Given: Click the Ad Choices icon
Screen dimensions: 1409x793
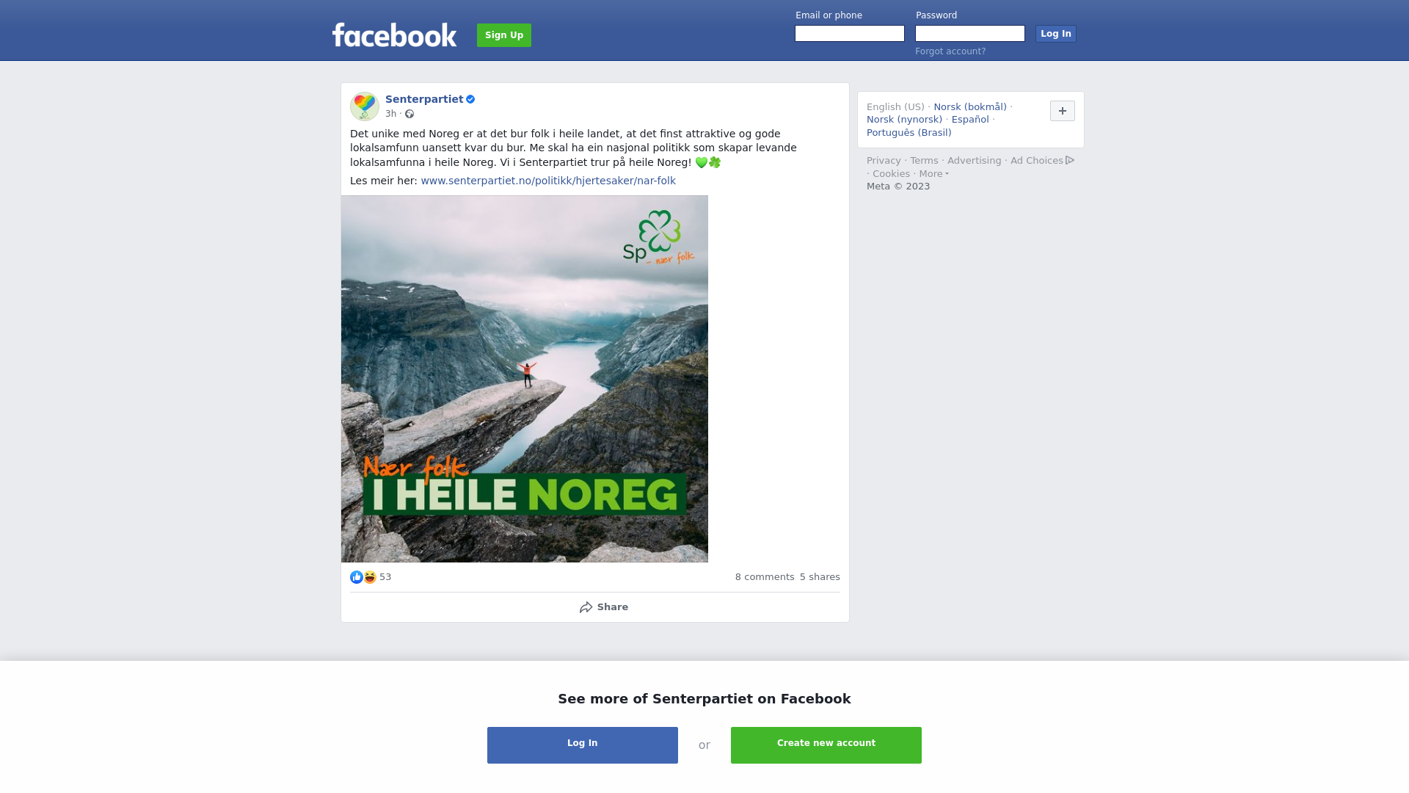Looking at the screenshot, I should coord(1070,160).
